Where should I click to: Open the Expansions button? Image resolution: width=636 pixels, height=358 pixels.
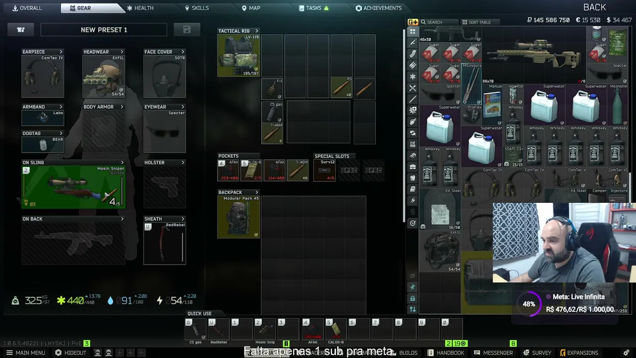tap(579, 353)
